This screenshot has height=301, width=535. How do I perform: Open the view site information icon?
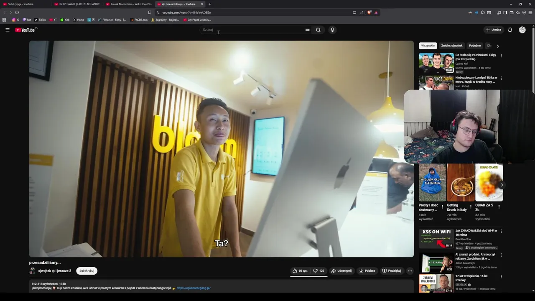tap(158, 13)
